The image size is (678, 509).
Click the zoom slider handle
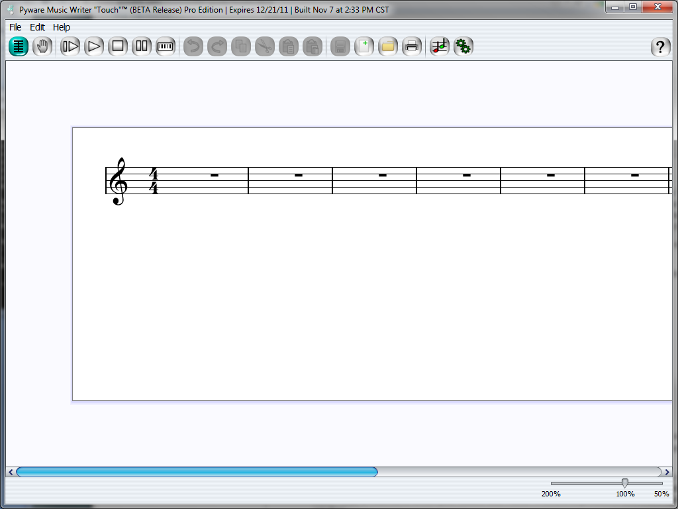coord(624,483)
